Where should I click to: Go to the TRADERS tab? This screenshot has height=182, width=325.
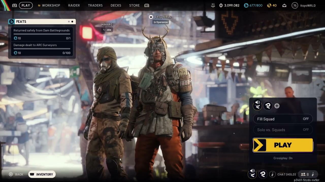[95, 5]
